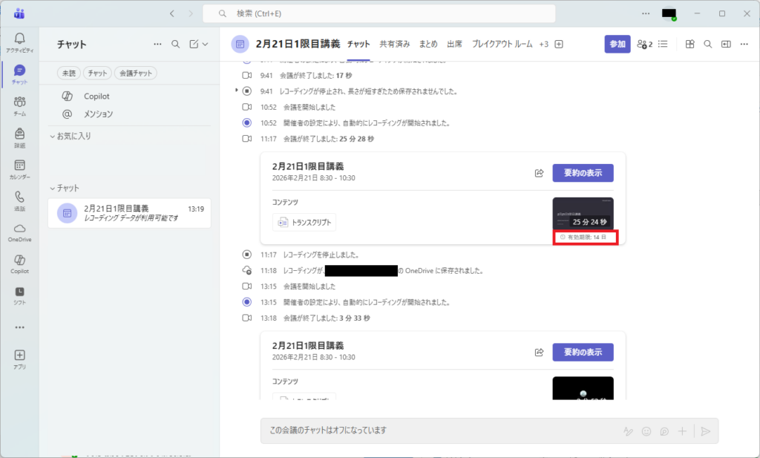Open the participants icon showing 2 people
Viewport: 760px width, 458px height.
click(644, 45)
